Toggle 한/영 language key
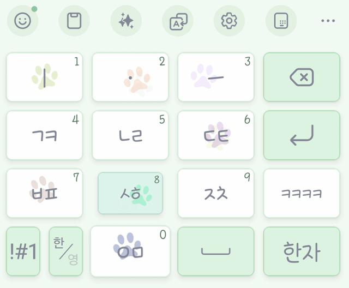The image size is (349, 288). tap(66, 251)
